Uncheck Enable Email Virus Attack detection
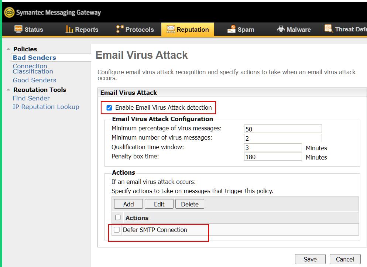Screen dimensions: 367x267 coord(109,107)
